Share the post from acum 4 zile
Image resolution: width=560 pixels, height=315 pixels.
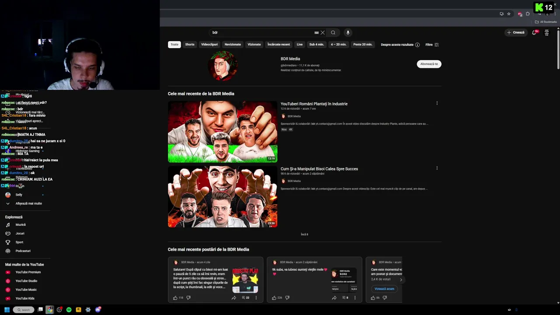234,297
